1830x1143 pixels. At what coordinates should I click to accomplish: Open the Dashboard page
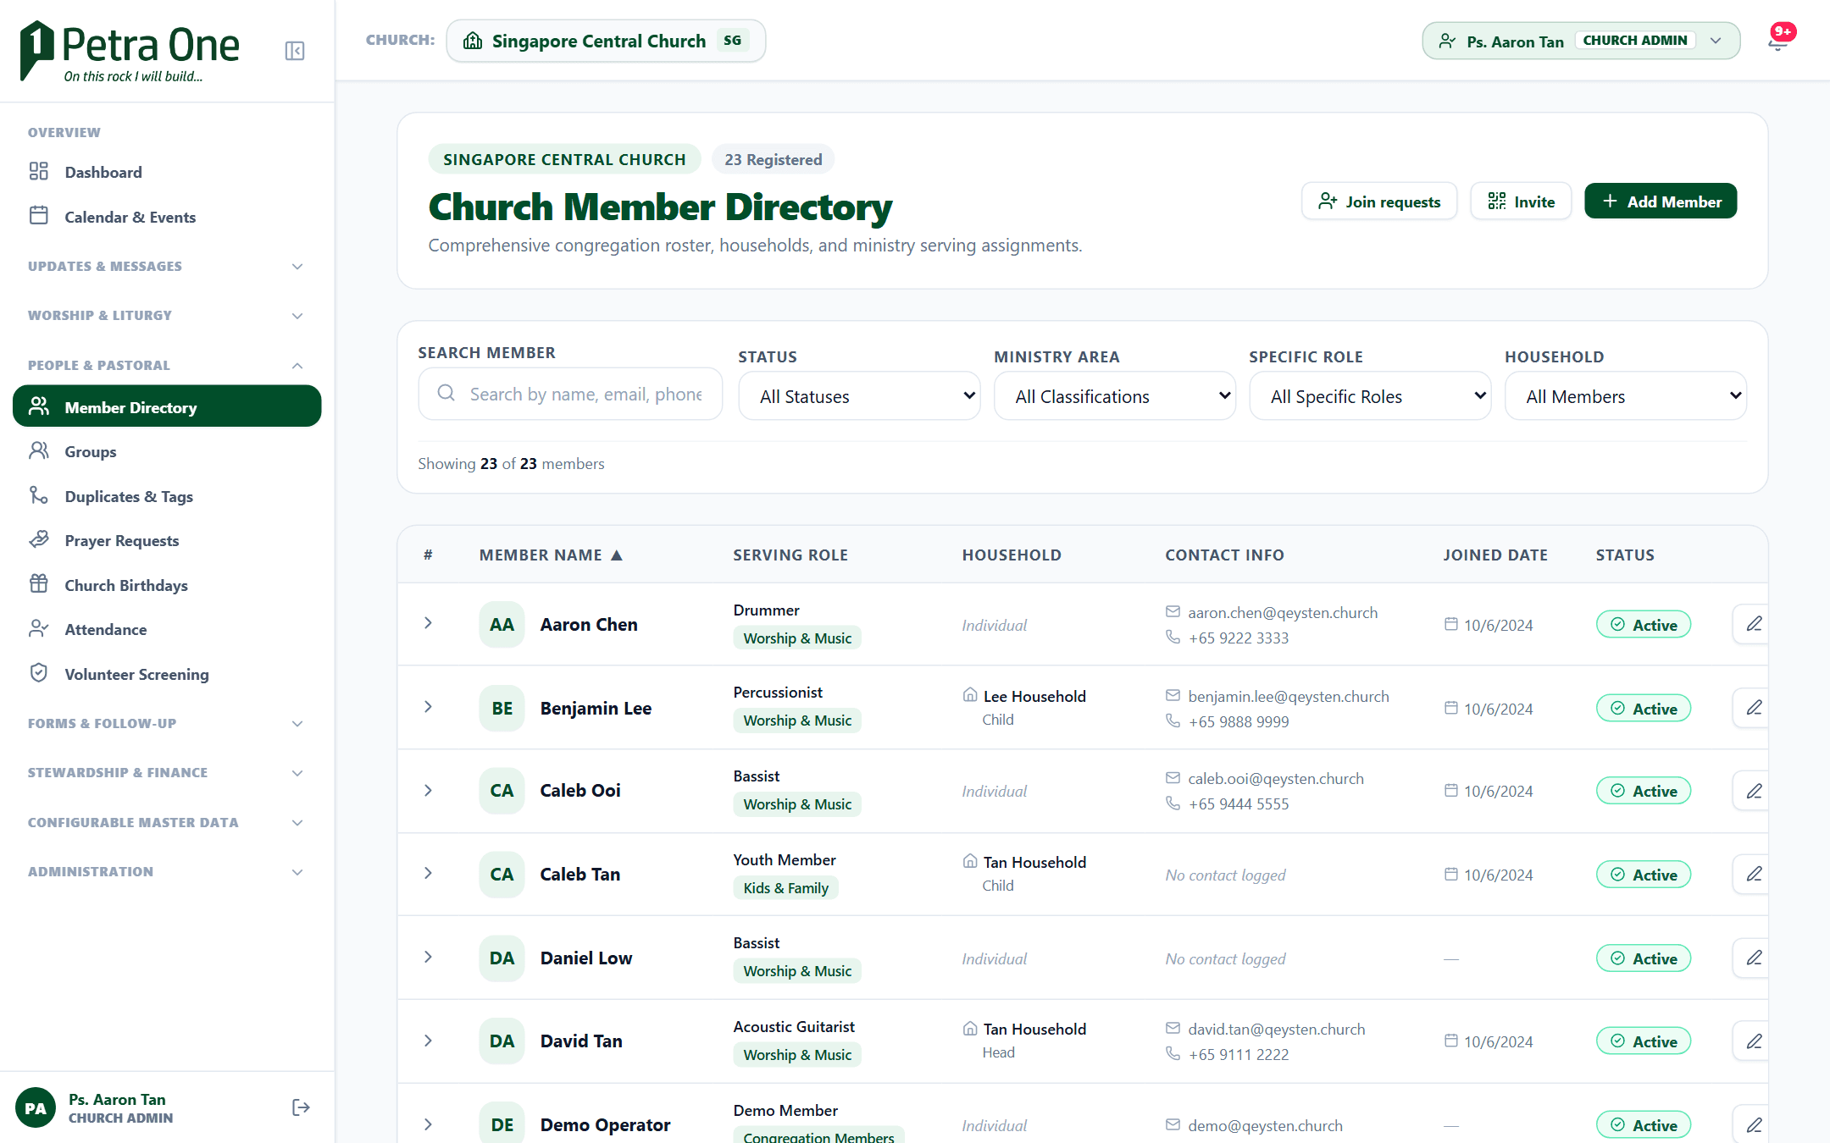[167, 172]
